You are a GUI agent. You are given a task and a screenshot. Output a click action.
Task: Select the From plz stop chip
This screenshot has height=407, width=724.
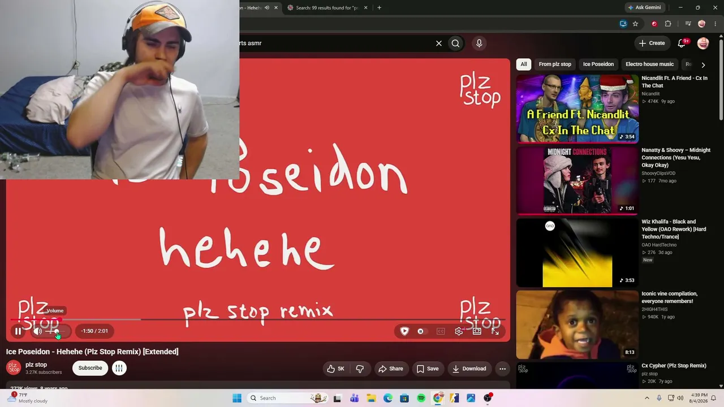coord(555,64)
